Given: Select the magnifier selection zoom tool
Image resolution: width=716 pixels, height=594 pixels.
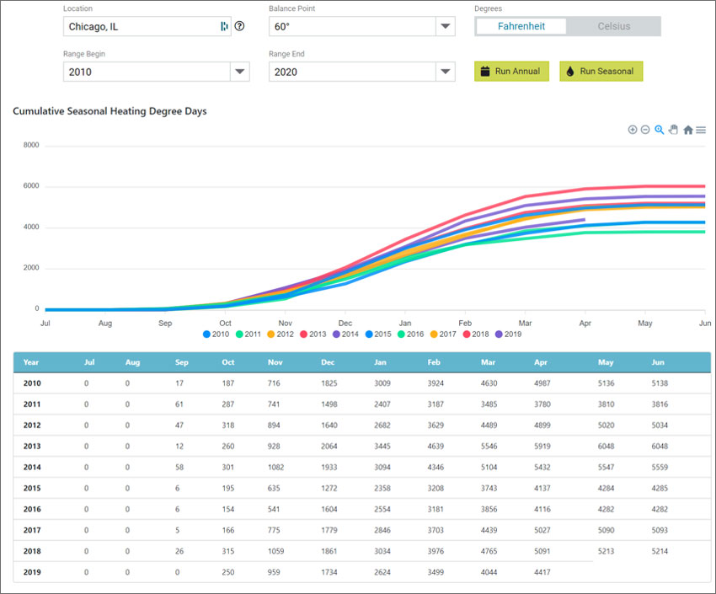Looking at the screenshot, I should pyautogui.click(x=659, y=130).
